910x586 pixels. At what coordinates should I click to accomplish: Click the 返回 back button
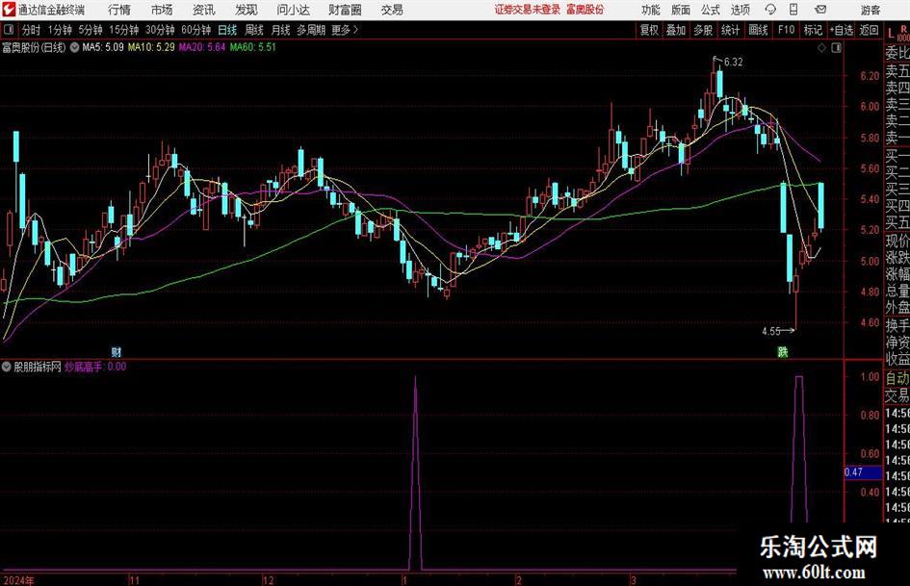pos(869,30)
